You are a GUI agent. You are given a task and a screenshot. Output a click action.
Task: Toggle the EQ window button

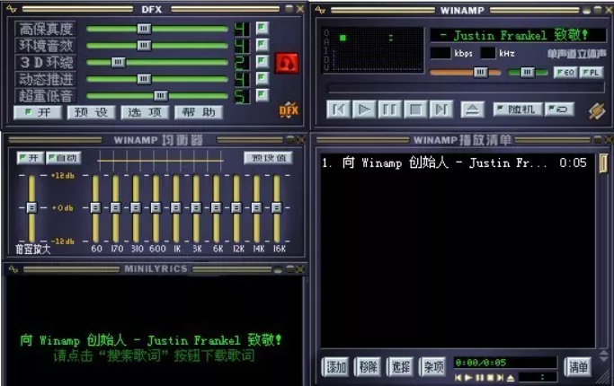tap(565, 73)
